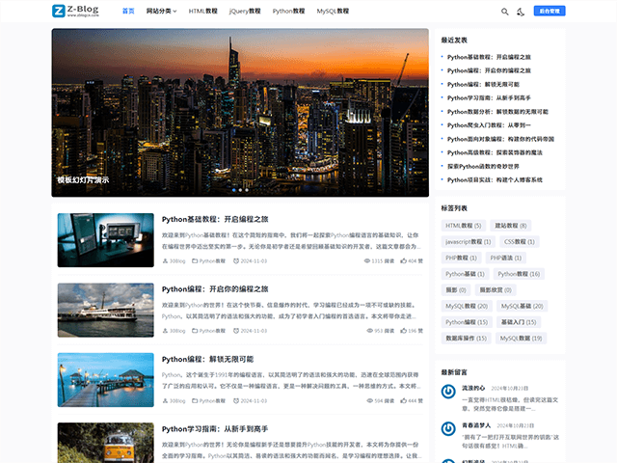Select the MySQL基础 (20) tag
Viewport: 617px width, 463px height.
pyautogui.click(x=522, y=306)
